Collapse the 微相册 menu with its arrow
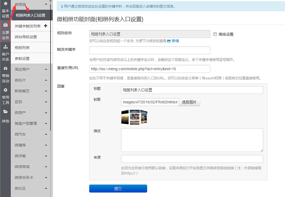This screenshot has width=285, height=197. click(x=46, y=4)
